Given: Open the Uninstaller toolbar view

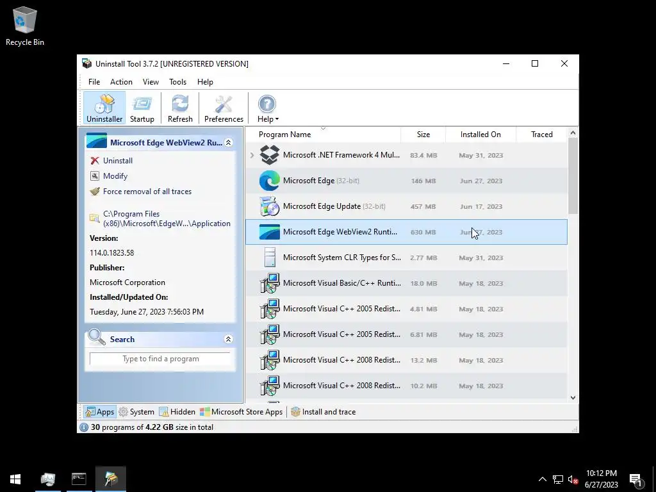Looking at the screenshot, I should (x=104, y=108).
